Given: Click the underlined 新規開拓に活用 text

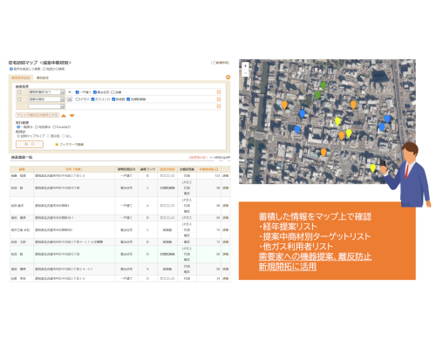Looking at the screenshot, I should coord(288,266).
